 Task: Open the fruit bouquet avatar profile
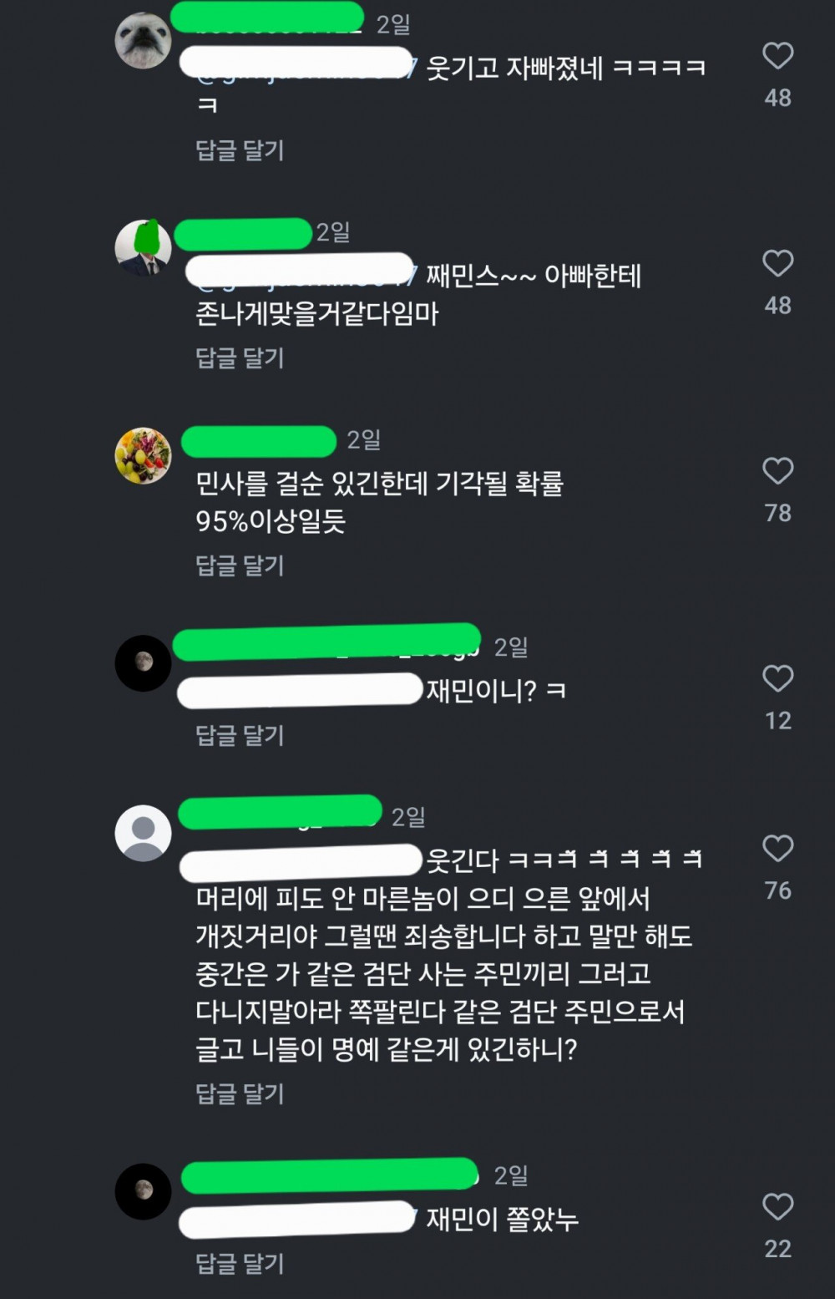(143, 455)
